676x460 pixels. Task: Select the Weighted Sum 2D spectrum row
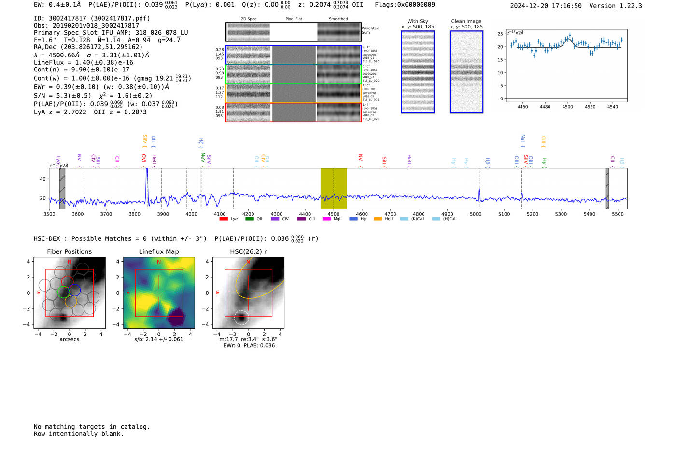pyautogui.click(x=294, y=32)
